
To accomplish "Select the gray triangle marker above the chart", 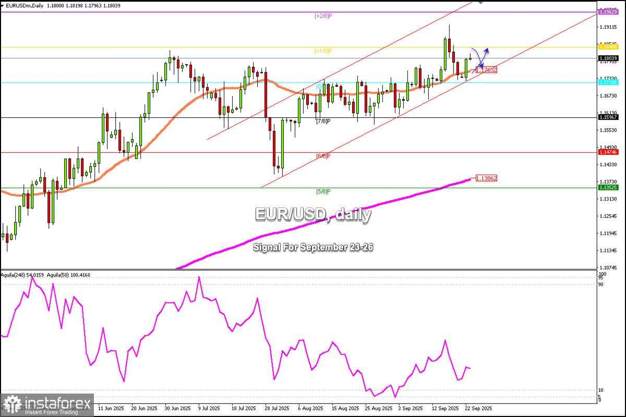I will (x=480, y=3).
